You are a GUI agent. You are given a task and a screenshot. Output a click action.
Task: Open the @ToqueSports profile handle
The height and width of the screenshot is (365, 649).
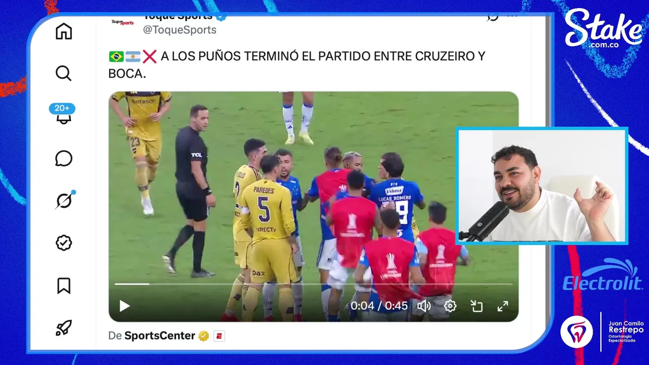179,30
